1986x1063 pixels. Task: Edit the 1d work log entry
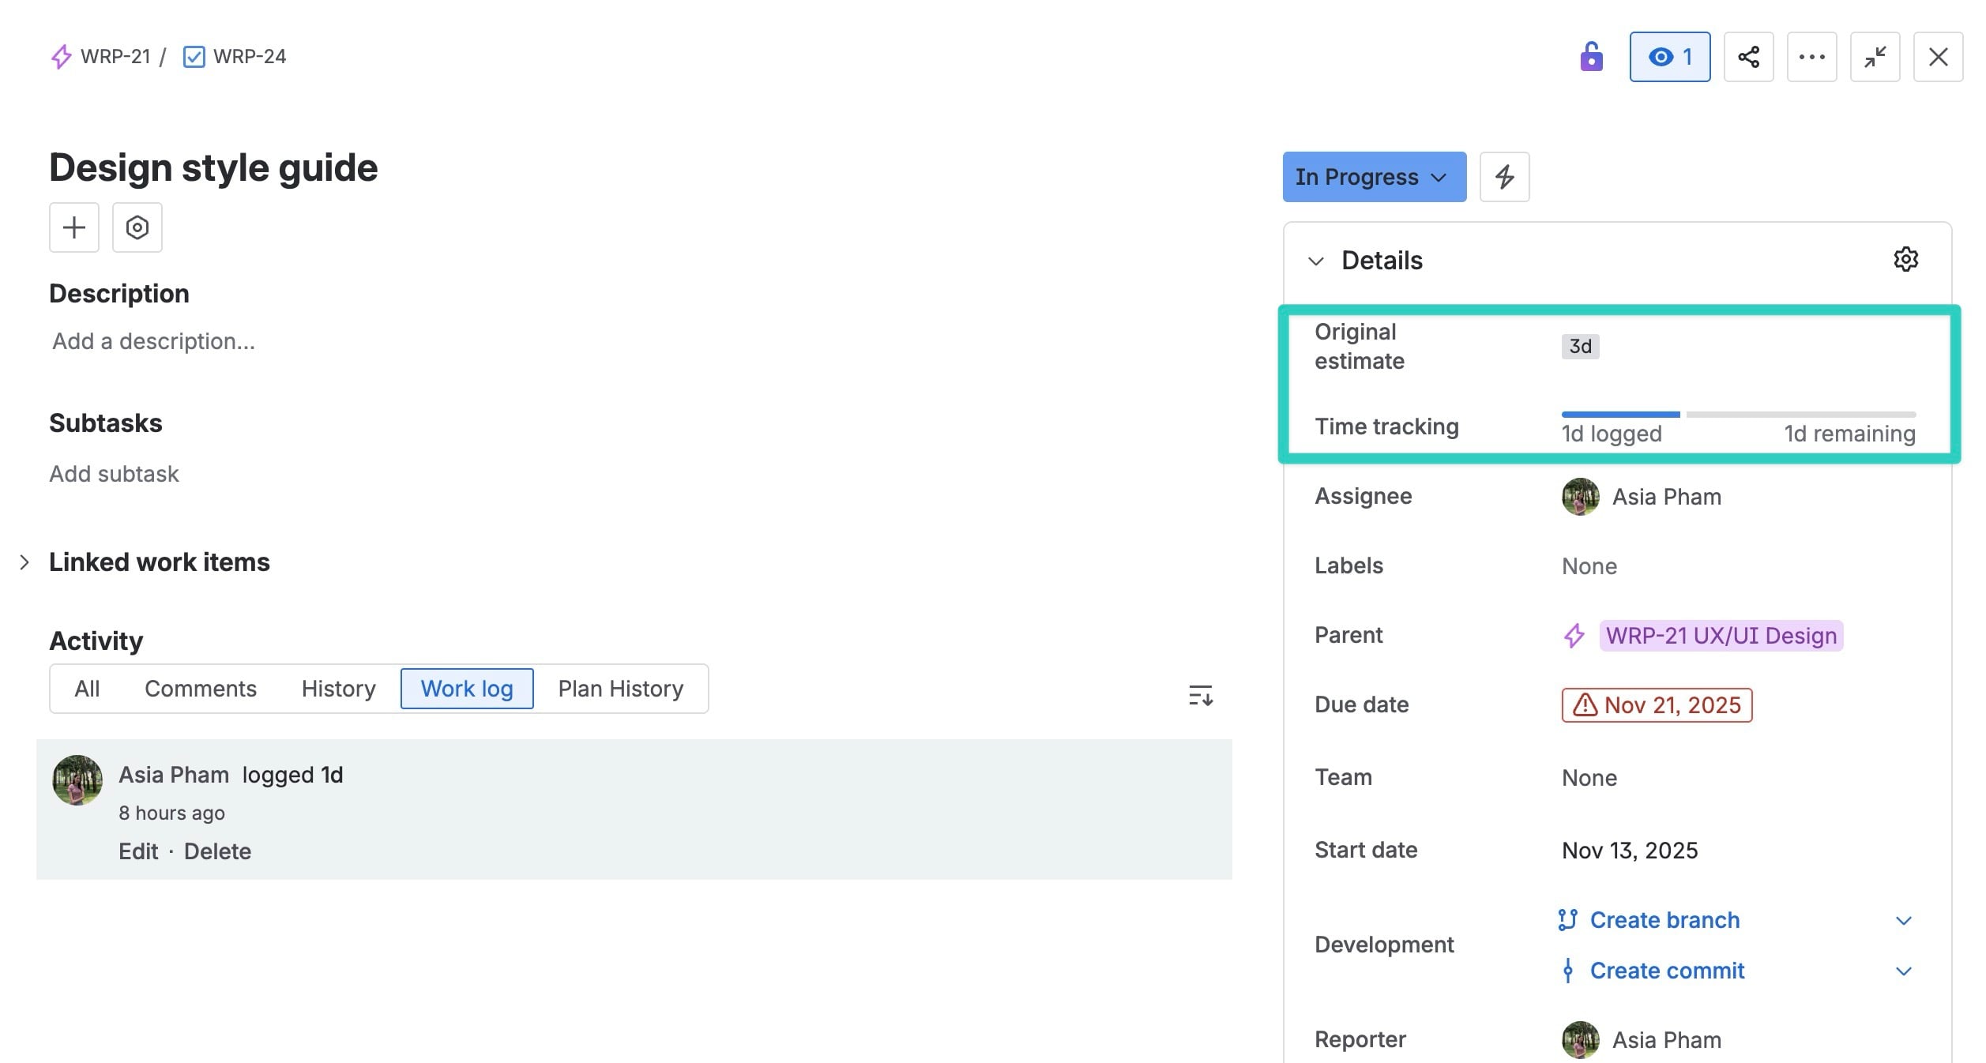(x=138, y=851)
